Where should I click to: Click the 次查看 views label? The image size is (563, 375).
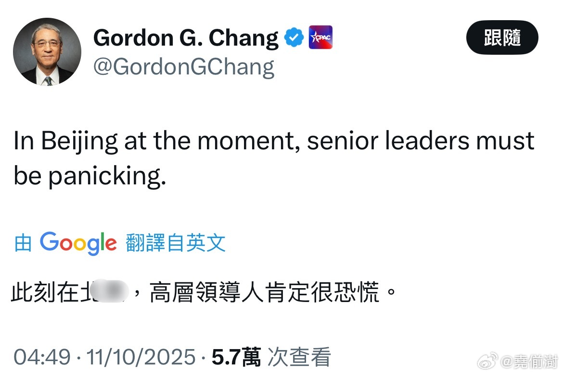(299, 357)
